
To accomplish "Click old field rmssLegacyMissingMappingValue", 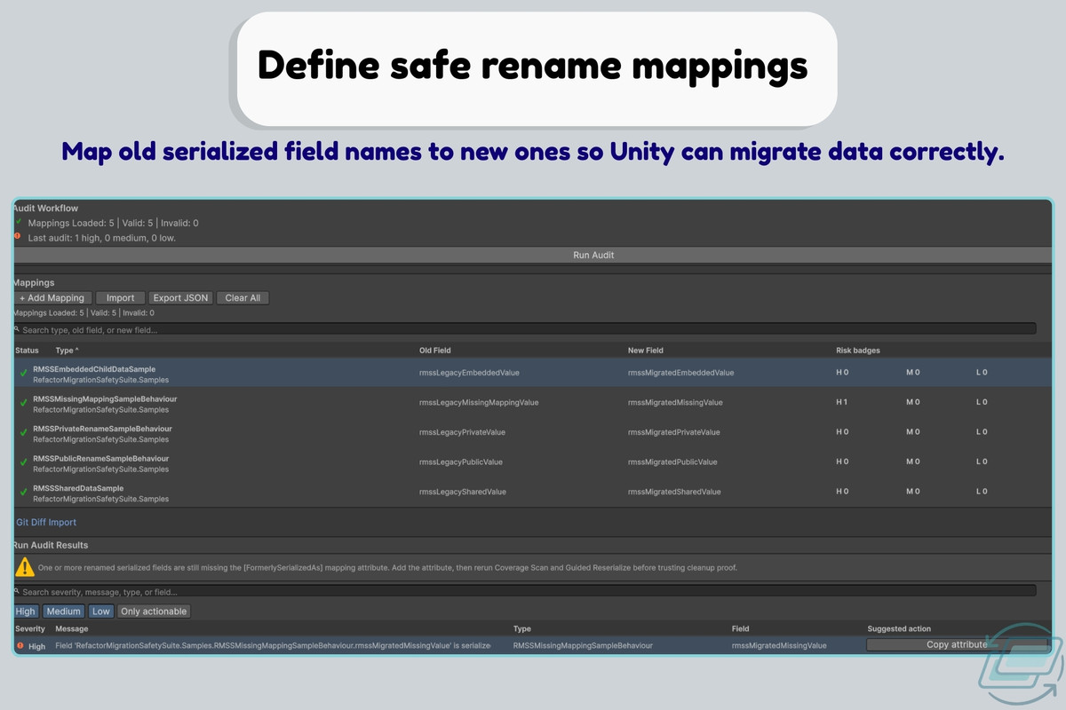I will [x=479, y=403].
